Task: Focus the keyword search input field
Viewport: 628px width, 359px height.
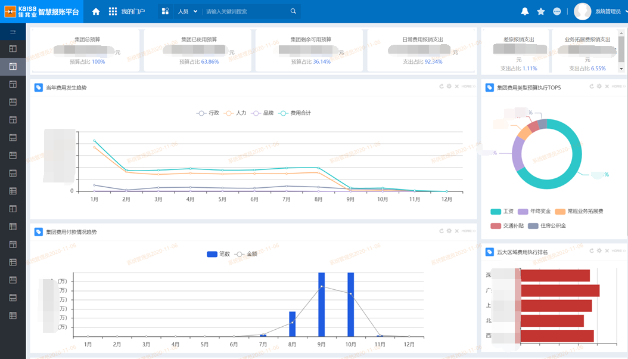Action: pyautogui.click(x=246, y=11)
